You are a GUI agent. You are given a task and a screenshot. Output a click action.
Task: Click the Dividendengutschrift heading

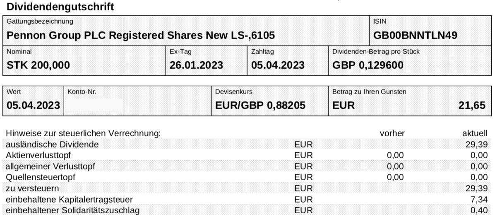pos(60,7)
